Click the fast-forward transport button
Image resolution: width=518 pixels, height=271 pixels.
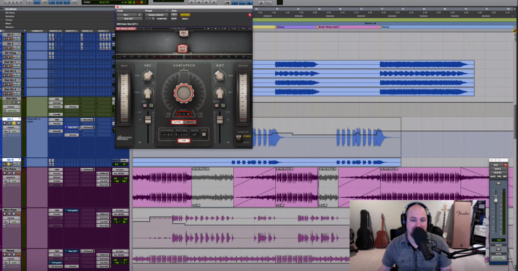click(x=206, y=3)
